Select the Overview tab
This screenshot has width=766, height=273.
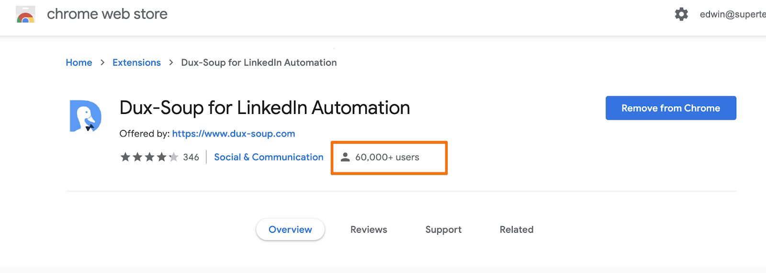[290, 229]
